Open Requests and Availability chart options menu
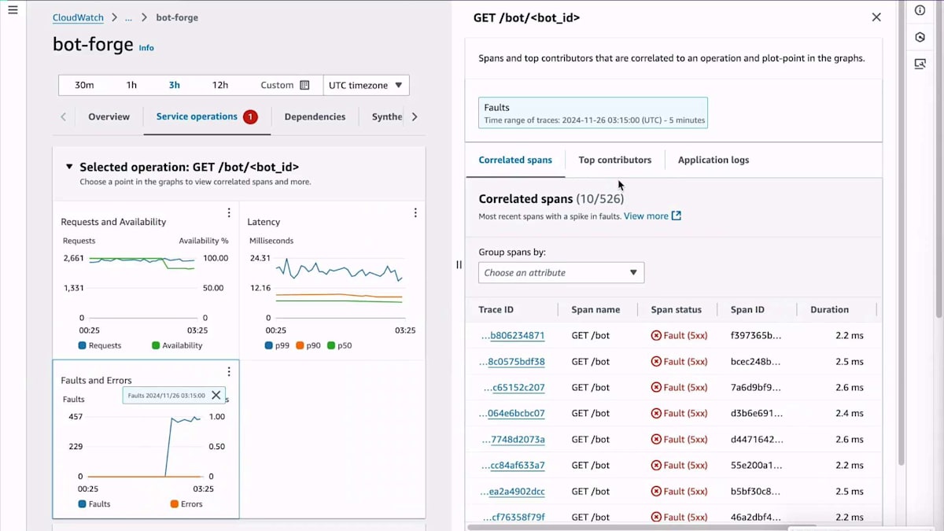The height and width of the screenshot is (531, 944). [229, 213]
